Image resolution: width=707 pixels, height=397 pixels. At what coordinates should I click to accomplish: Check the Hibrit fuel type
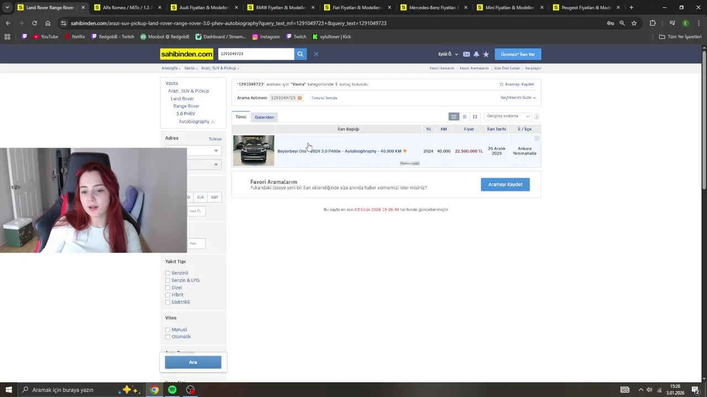pyautogui.click(x=167, y=294)
